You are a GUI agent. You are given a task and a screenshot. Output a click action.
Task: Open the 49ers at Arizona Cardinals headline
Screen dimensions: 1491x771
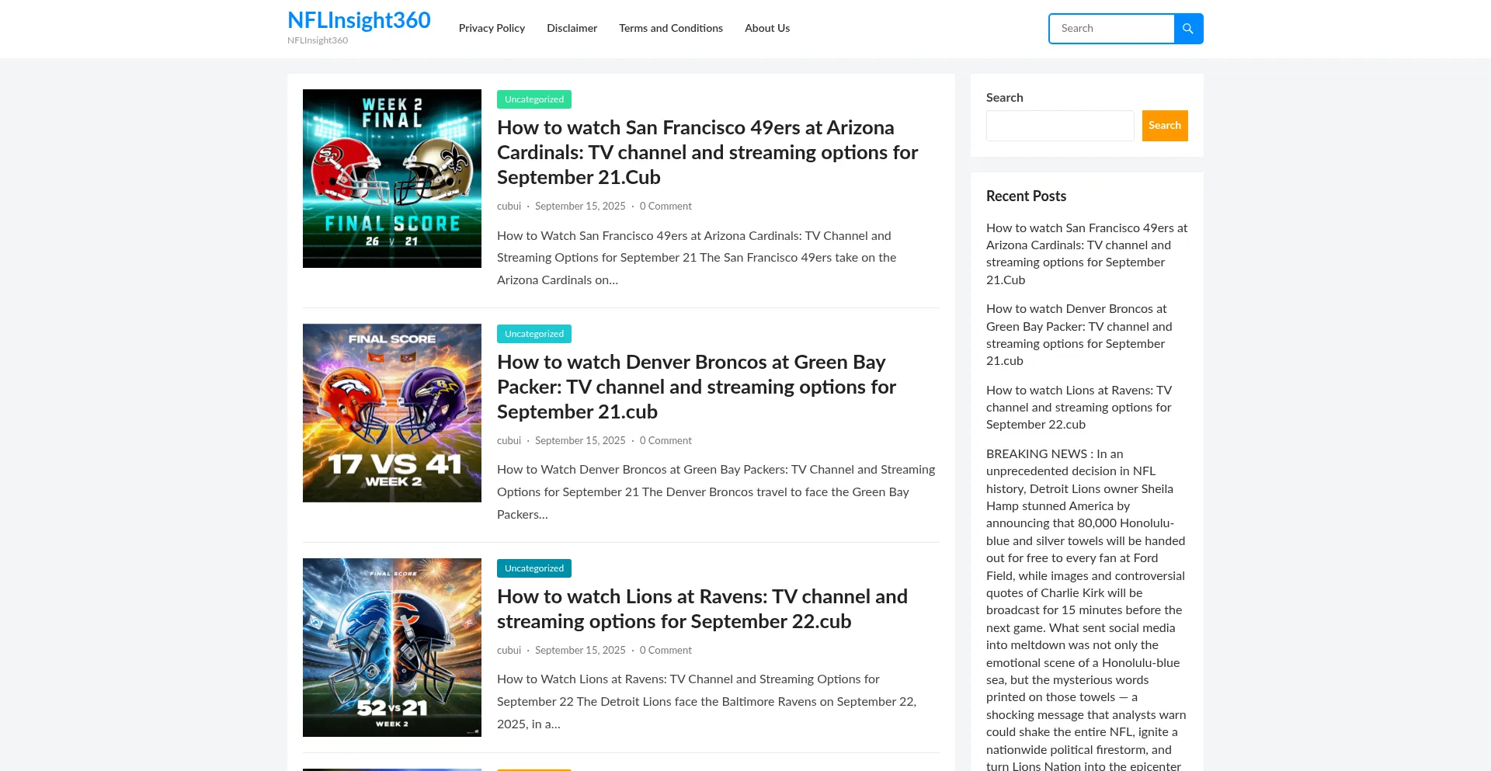[707, 152]
